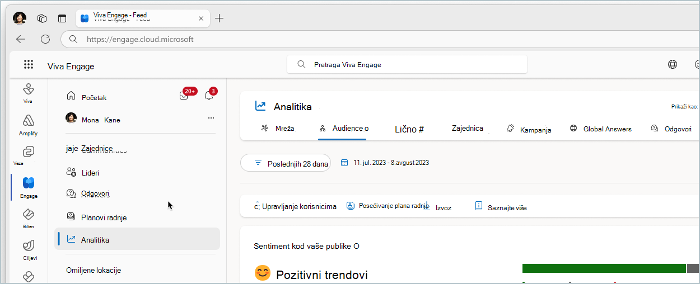Screen dimensions: 700x284
Task: Switch to Kampanja analytics tab
Action: point(529,129)
